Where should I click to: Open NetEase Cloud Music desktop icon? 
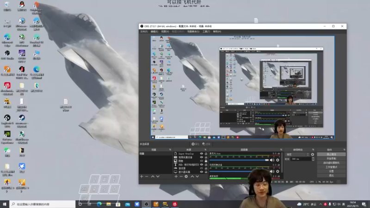7,88
